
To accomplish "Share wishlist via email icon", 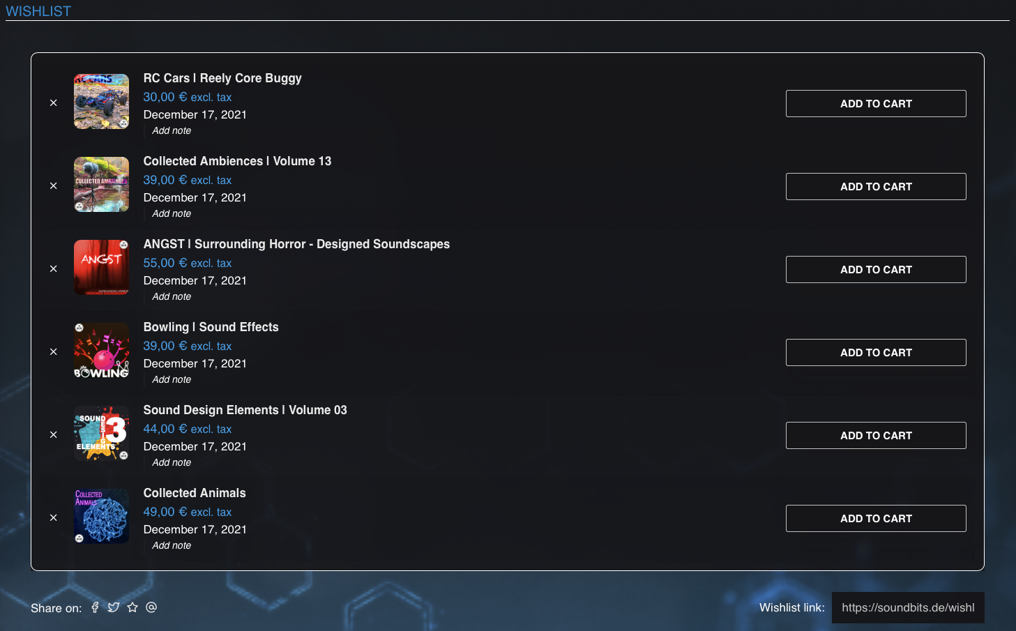I will point(151,607).
